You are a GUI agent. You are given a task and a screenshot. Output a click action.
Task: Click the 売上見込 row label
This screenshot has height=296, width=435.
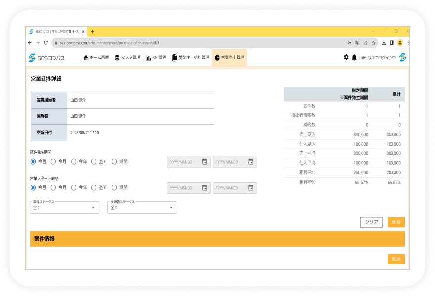[x=307, y=134]
